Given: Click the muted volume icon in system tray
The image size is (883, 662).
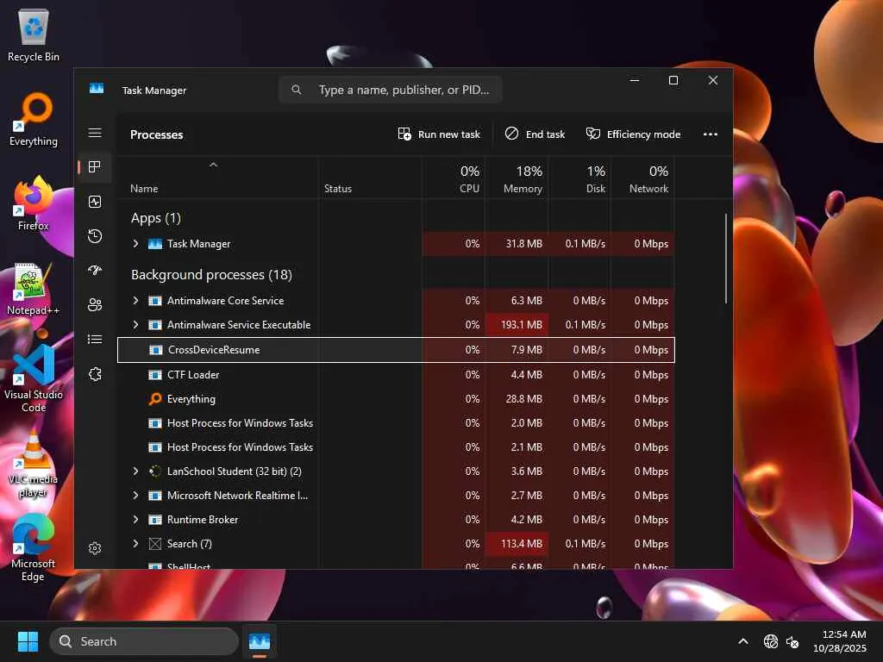Looking at the screenshot, I should (x=792, y=641).
